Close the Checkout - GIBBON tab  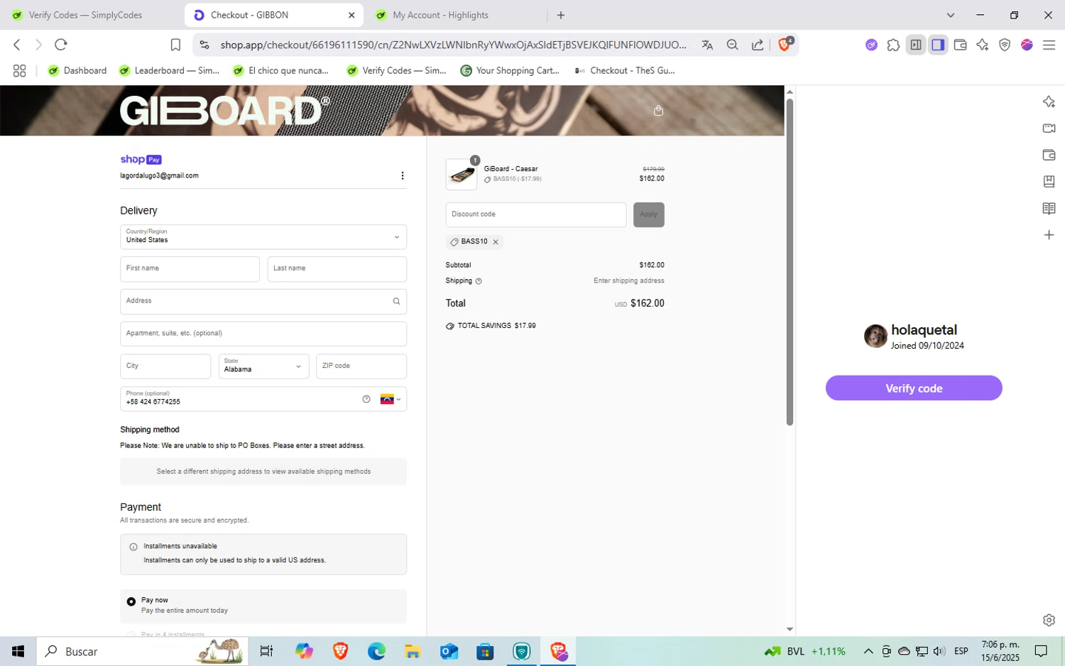tap(351, 15)
